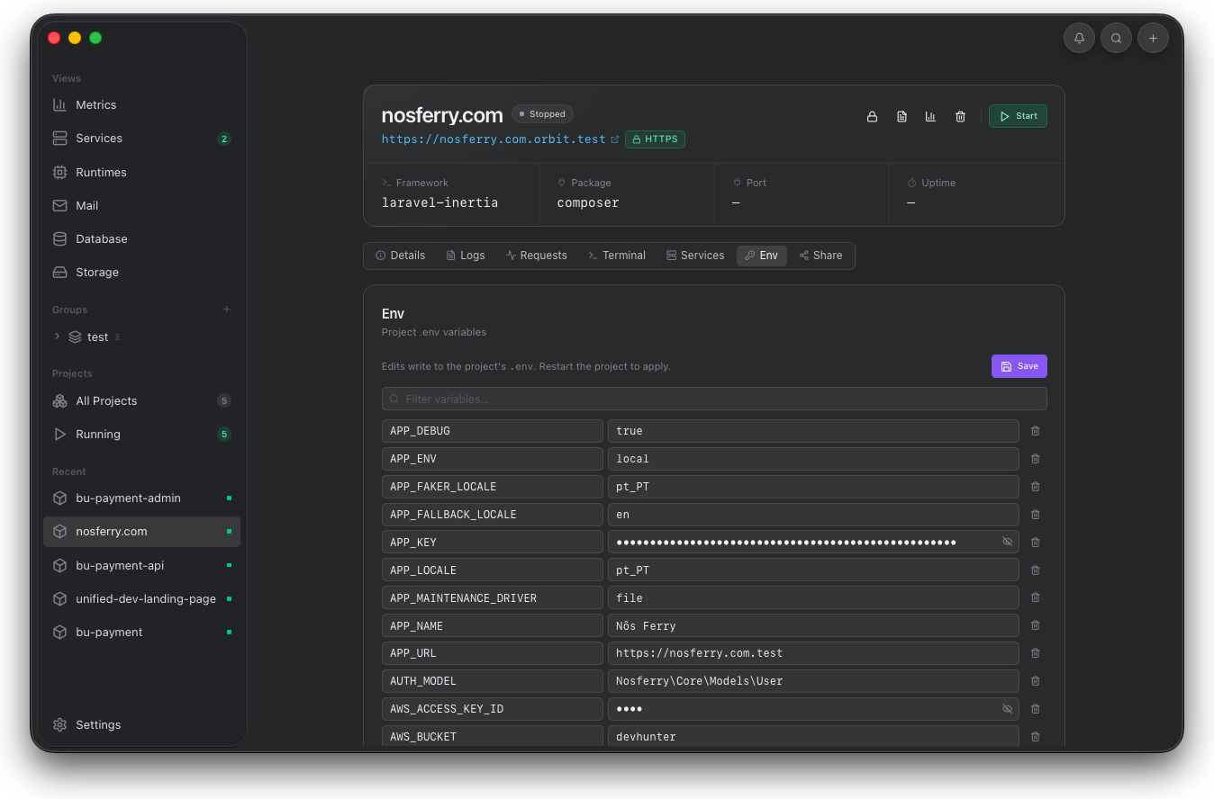1214x799 pixels.
Task: Open recent project unified-dev-landing-page
Action: pos(141,598)
